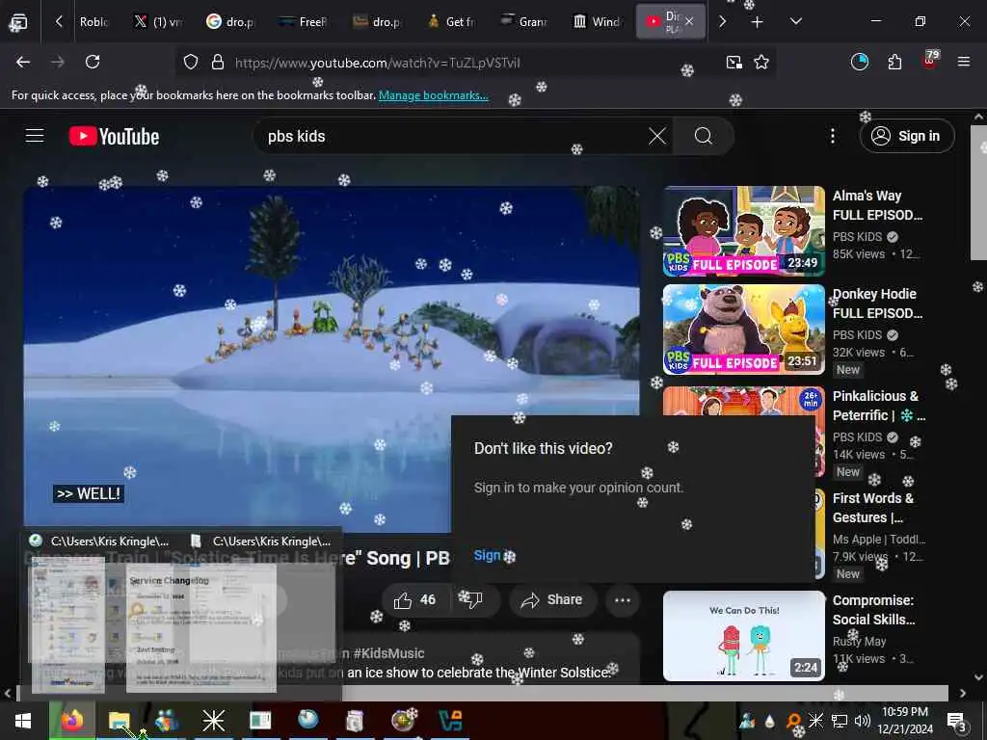Image resolution: width=987 pixels, height=740 pixels.
Task: Open Alma's Way full episode thumbnail
Action: 743,231
